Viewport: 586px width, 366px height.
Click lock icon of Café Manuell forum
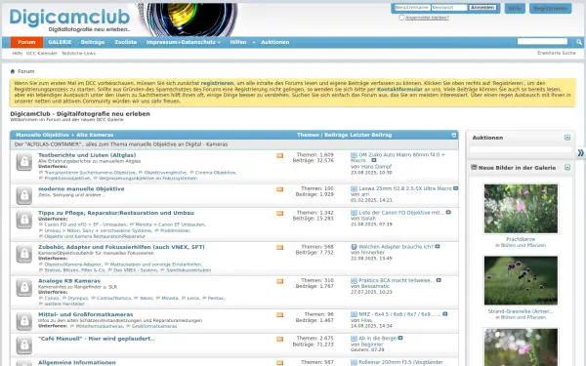point(24,346)
